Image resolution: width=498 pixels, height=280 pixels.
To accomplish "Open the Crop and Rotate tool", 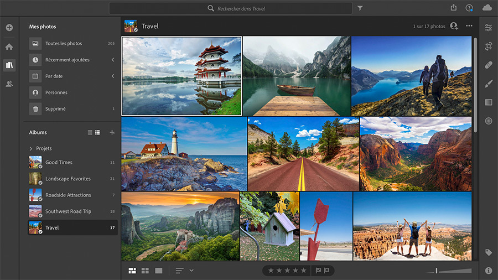I will tap(488, 46).
